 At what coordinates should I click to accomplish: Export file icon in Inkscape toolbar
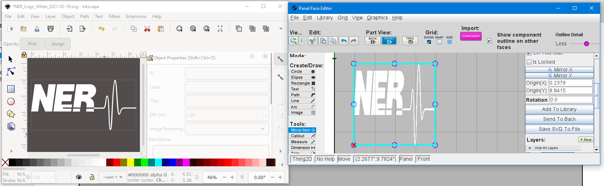click(83, 29)
